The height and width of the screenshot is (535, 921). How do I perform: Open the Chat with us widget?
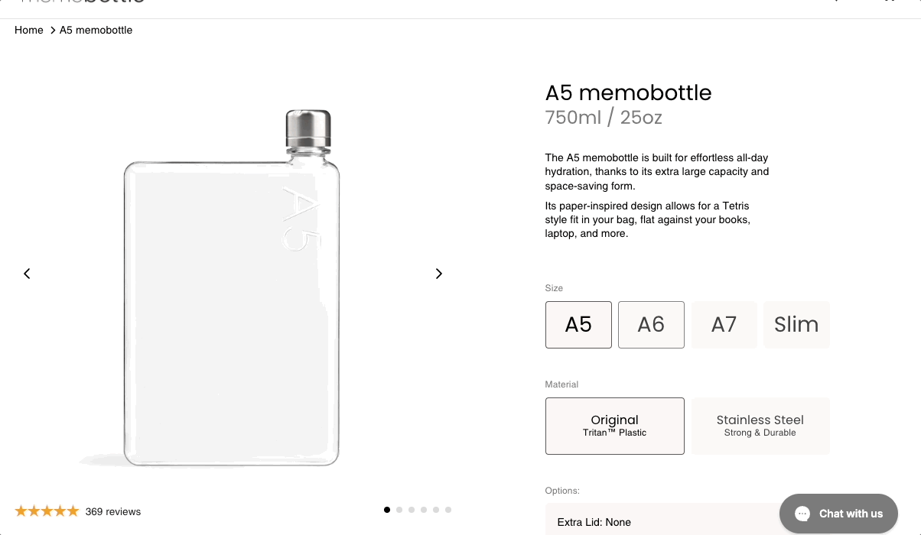838,514
